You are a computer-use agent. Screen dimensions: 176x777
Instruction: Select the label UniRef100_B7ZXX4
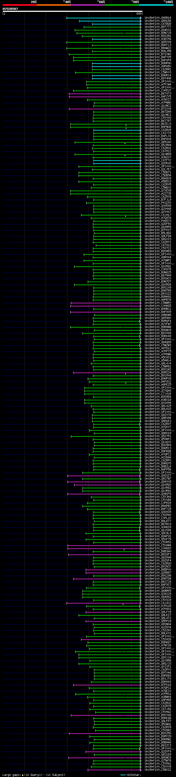coord(158,109)
